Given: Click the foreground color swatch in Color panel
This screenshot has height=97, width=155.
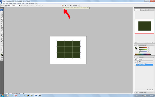Looking at the screenshot, I should pyautogui.click(x=136, y=48).
